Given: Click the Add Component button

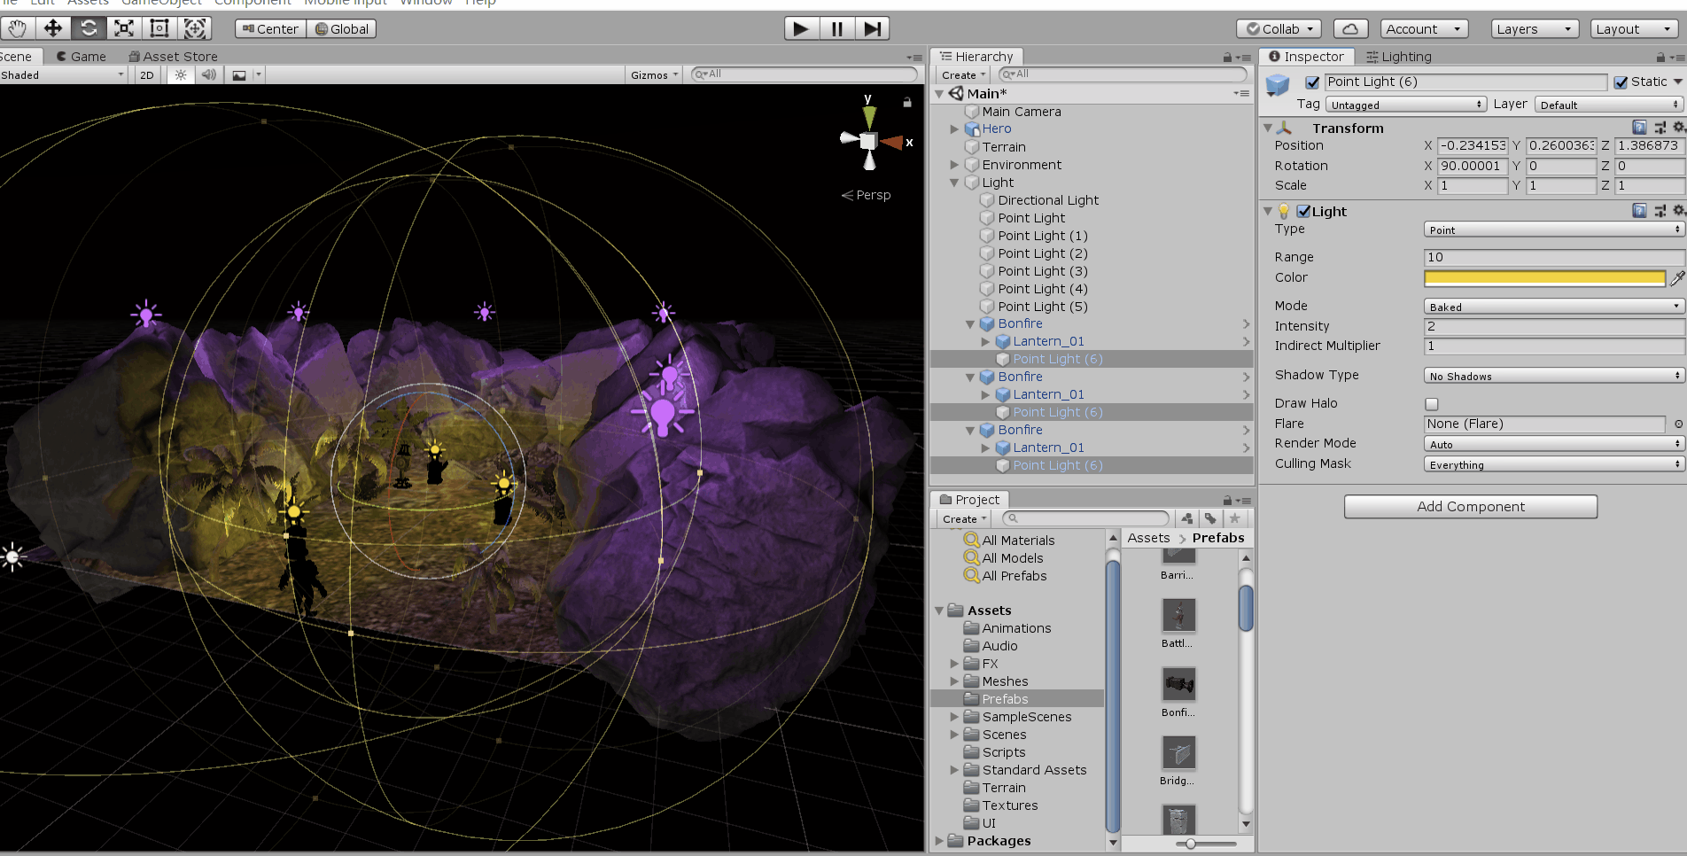Looking at the screenshot, I should click(x=1470, y=506).
